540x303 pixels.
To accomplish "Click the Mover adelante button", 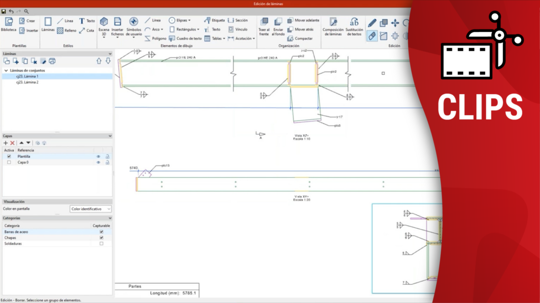I will point(303,21).
